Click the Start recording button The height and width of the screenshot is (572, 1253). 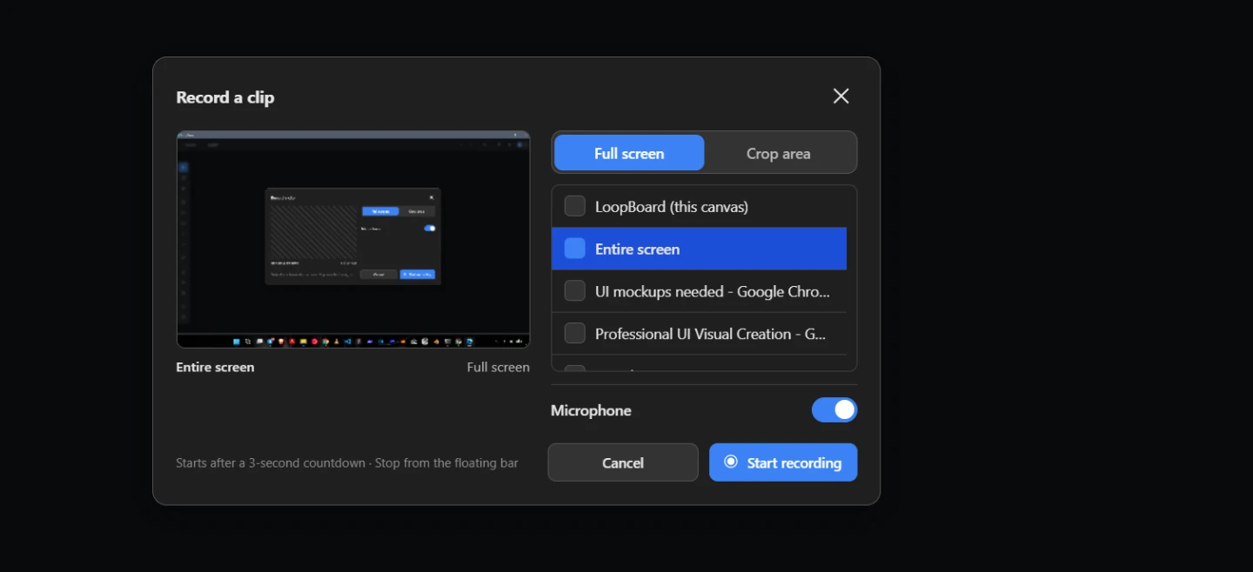pos(783,462)
